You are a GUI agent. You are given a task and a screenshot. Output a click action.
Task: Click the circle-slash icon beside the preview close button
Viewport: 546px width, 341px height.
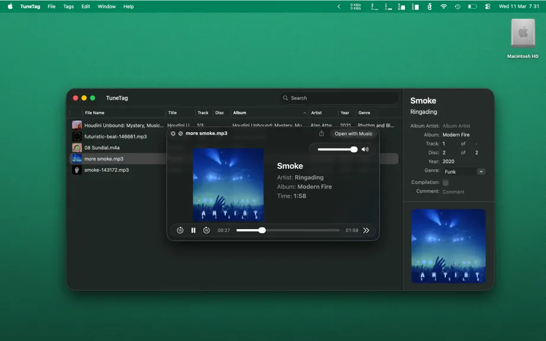pyautogui.click(x=181, y=133)
